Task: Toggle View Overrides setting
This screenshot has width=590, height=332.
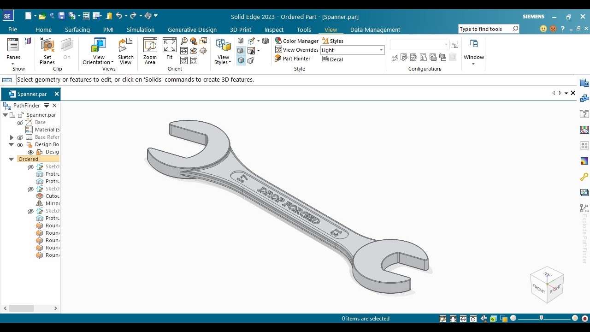Action: [x=297, y=50]
